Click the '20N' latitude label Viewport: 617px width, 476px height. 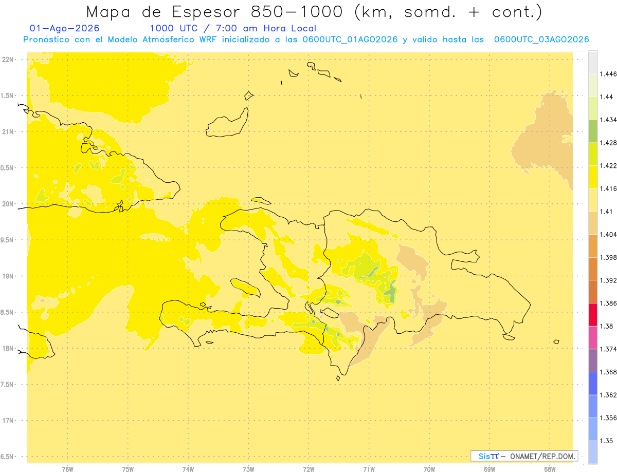(x=8, y=204)
